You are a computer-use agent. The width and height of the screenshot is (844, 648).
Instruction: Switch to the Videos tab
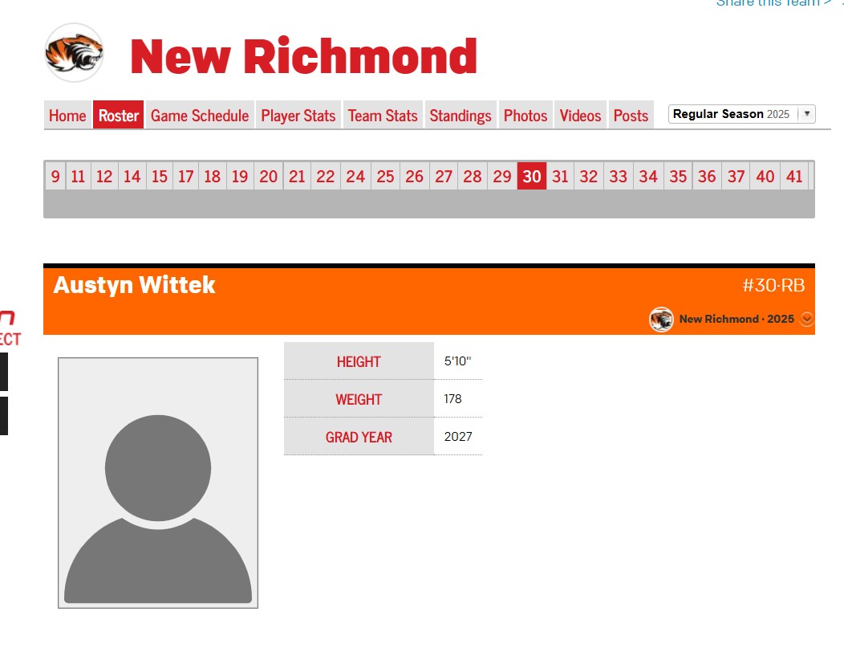580,116
